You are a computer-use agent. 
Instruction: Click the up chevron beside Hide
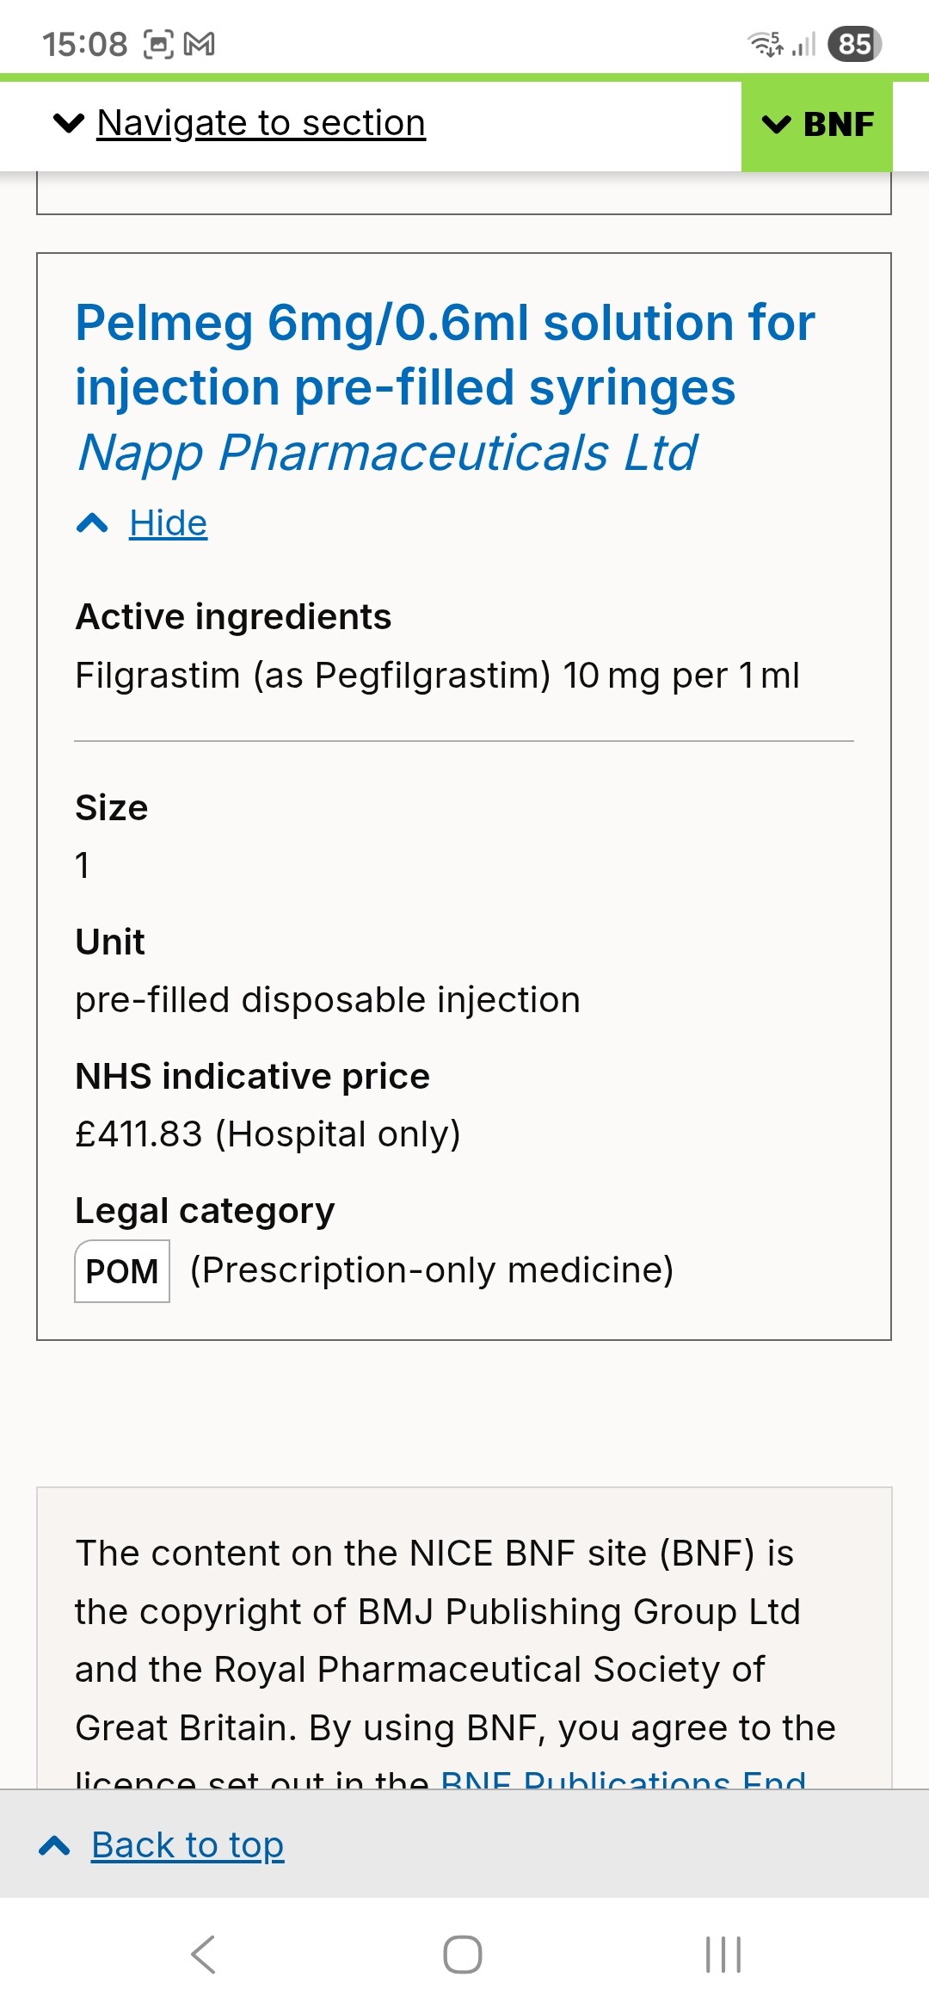[92, 523]
